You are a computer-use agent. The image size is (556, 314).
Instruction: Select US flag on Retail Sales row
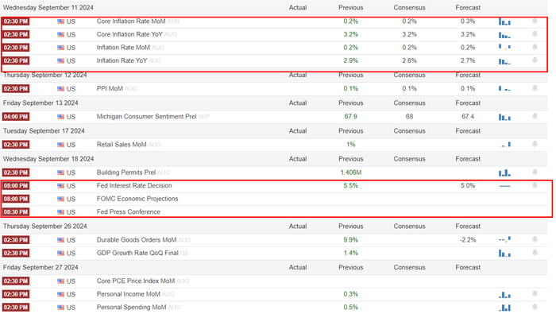point(60,145)
